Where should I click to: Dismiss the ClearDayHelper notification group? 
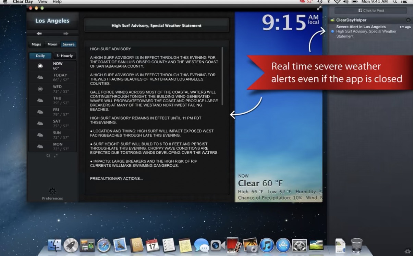(x=408, y=20)
